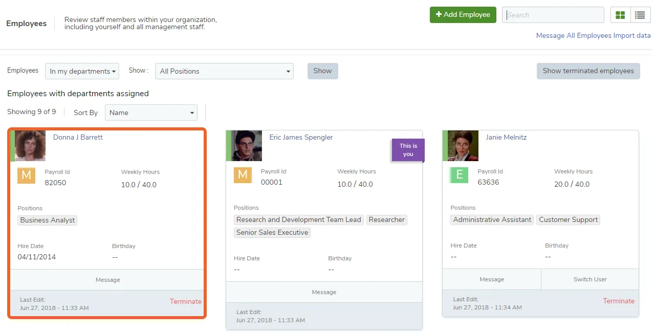
Task: Click Janie Melnitz's E role badge
Action: click(x=459, y=174)
